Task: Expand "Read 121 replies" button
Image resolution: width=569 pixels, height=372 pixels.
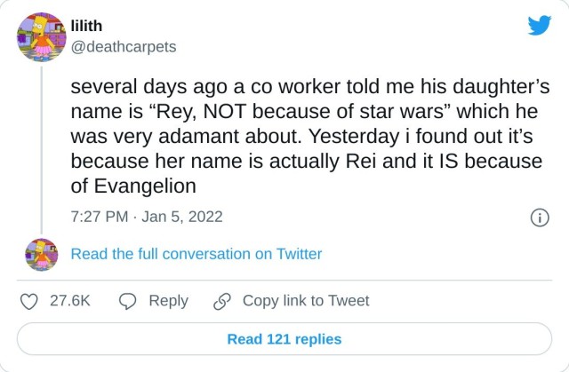Action: (x=284, y=339)
